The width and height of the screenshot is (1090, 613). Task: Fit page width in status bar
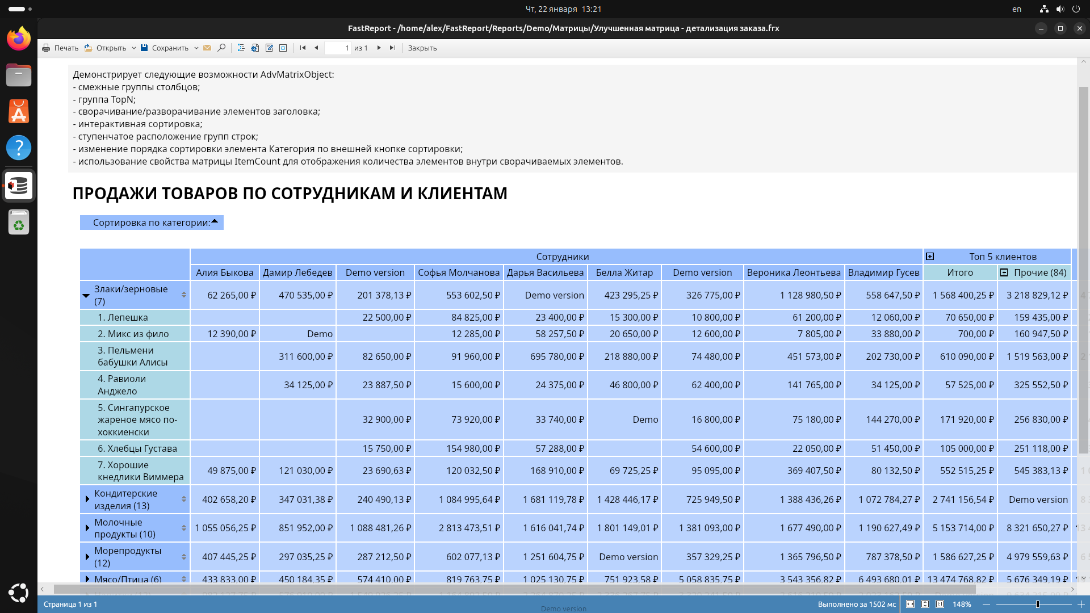pyautogui.click(x=910, y=604)
